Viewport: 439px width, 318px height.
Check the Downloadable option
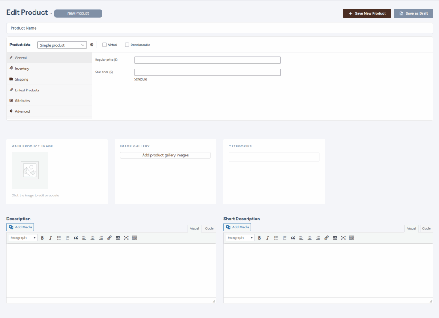127,45
